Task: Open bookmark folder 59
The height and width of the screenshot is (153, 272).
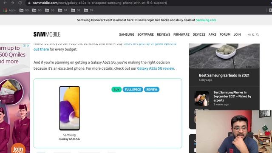Action: [x=88, y=10]
